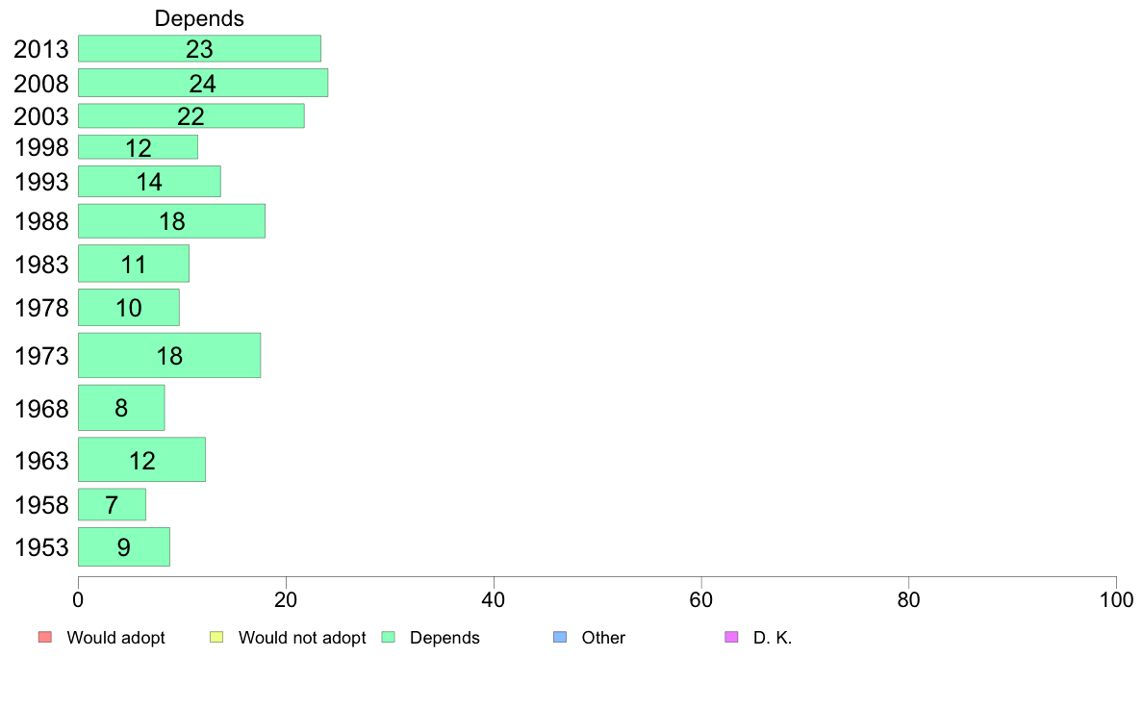The height and width of the screenshot is (708, 1143).
Task: Select the 2013 bar showing 23
Action: (200, 49)
